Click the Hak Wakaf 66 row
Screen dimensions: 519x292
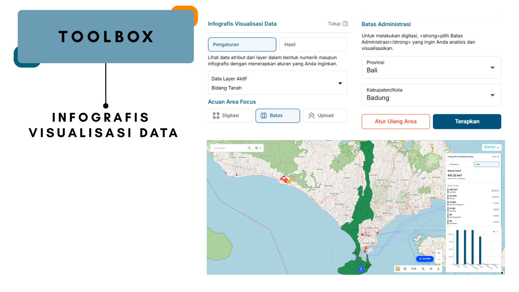click(473, 222)
